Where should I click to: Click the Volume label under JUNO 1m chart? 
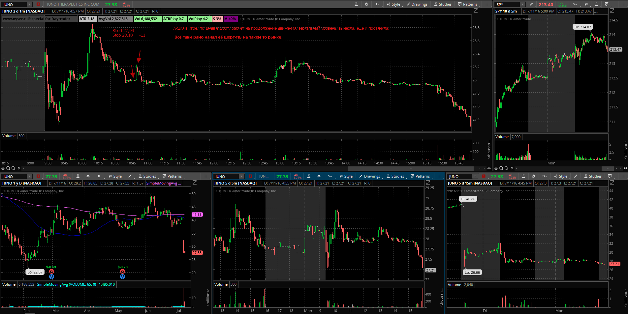9,136
